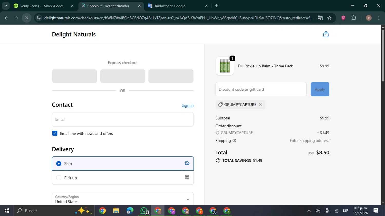Close the Traductor de Google tab
This screenshot has height=216, width=385.
[206, 6]
